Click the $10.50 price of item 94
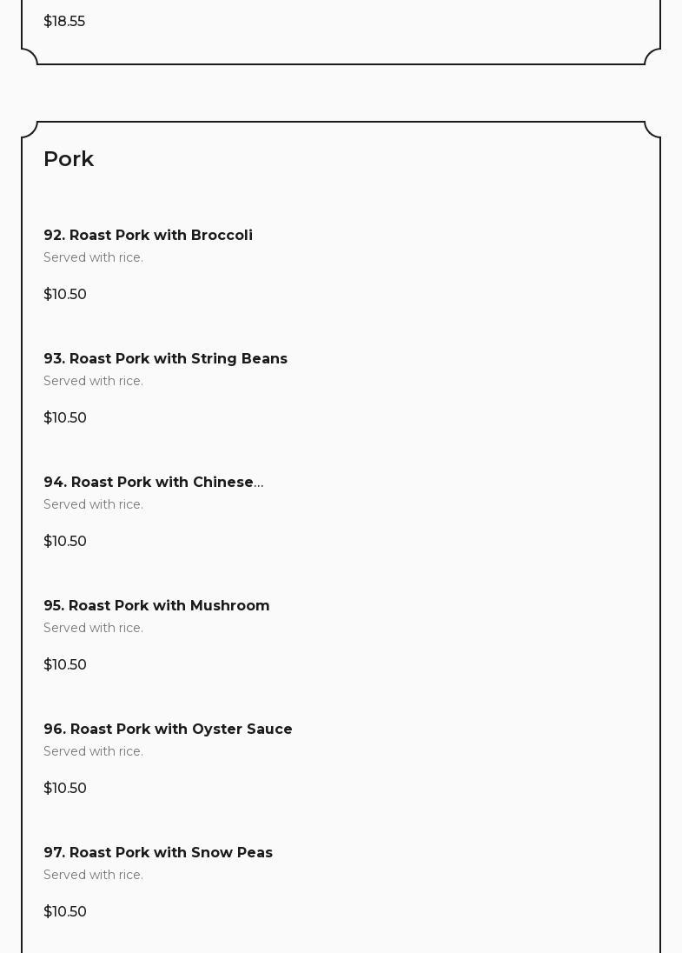The image size is (682, 953). [65, 541]
